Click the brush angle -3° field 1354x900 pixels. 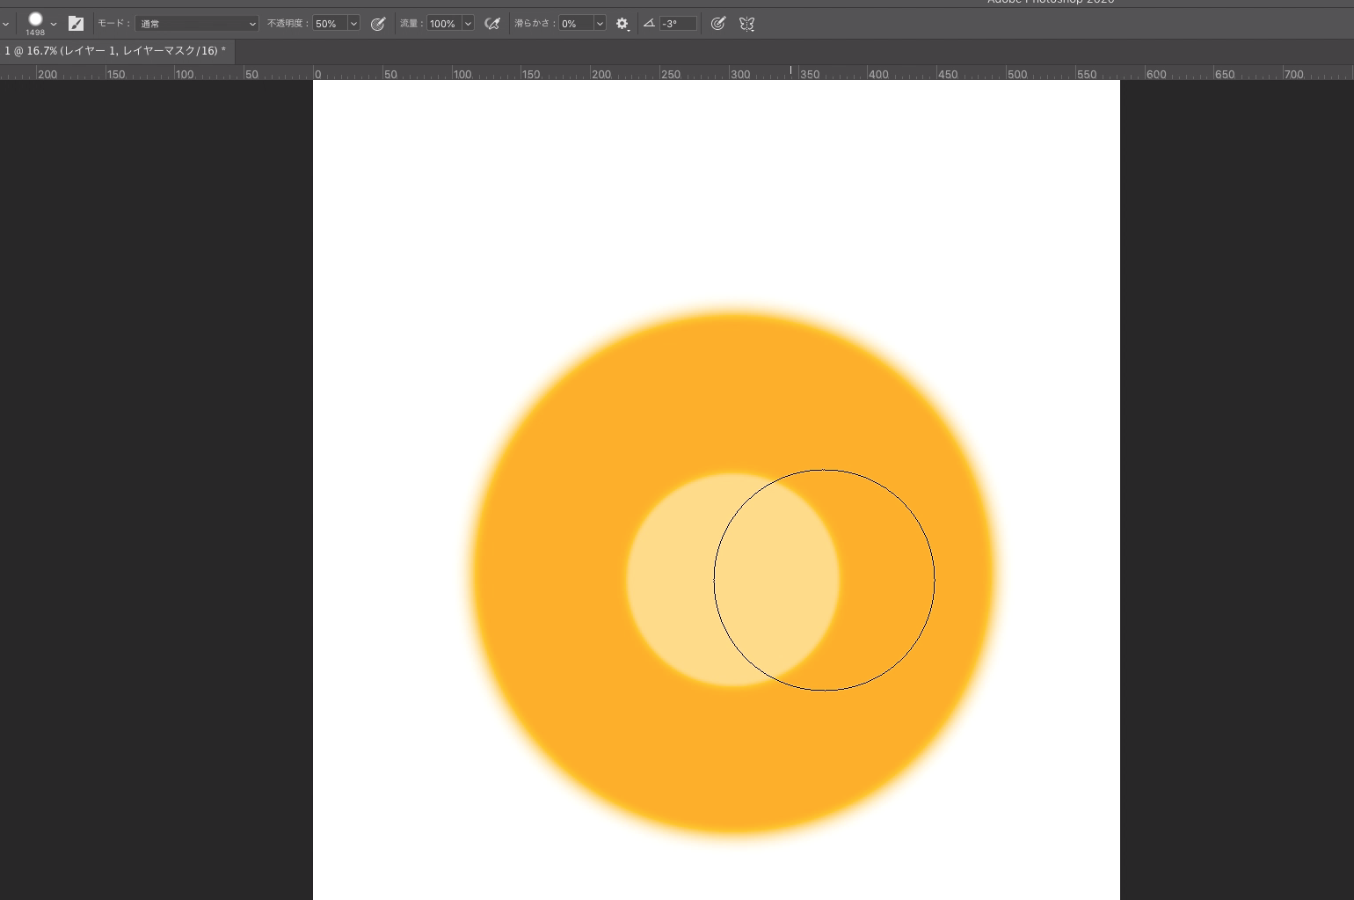[678, 24]
